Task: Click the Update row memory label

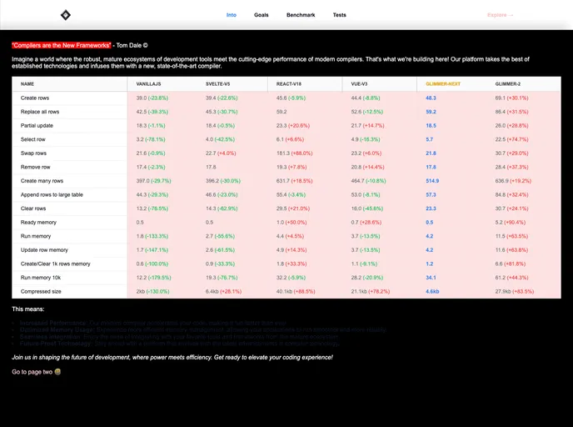Action: click(x=44, y=250)
